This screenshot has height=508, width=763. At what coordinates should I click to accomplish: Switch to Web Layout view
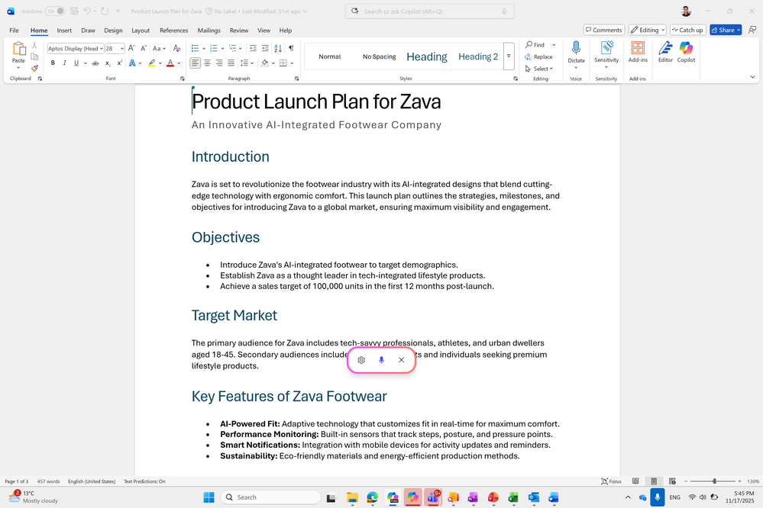pyautogui.click(x=672, y=481)
